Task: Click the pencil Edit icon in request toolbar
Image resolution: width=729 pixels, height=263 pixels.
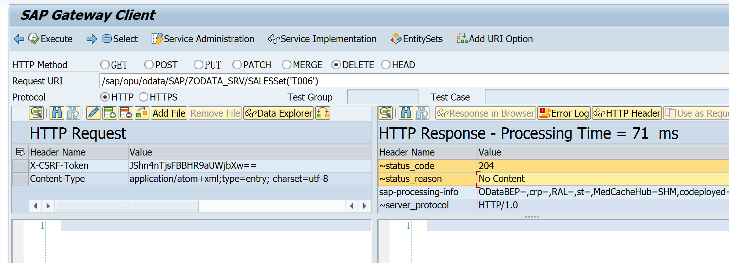Action: click(x=94, y=113)
